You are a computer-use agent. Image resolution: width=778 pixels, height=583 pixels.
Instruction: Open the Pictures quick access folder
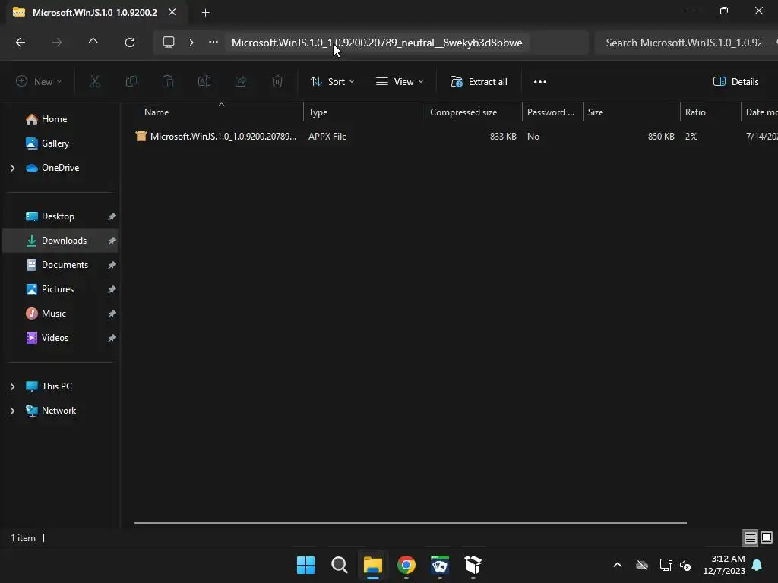(58, 289)
